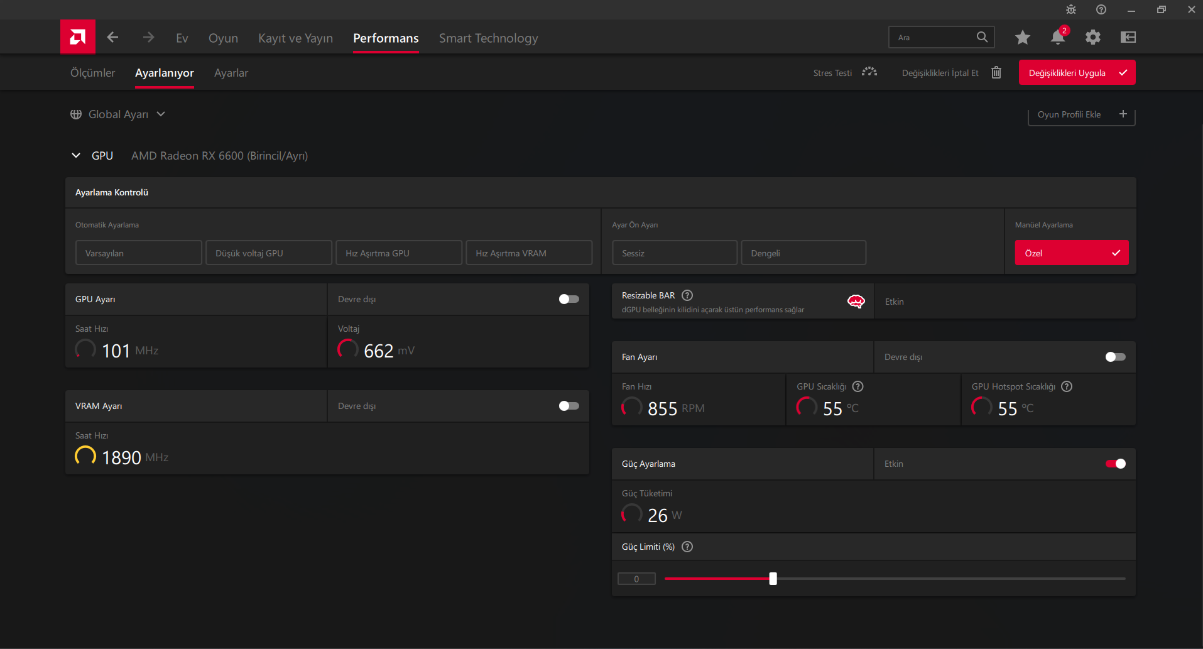Open the Smart Technology tab
1203x649 pixels.
point(488,38)
